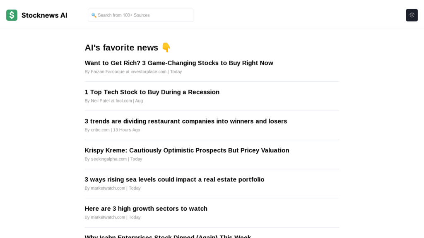The height and width of the screenshot is (238, 424).
Task: Click Faizan Farooque's byline
Action: [108, 71]
